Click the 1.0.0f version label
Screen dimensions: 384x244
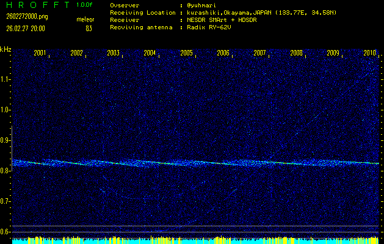[x=85, y=5]
